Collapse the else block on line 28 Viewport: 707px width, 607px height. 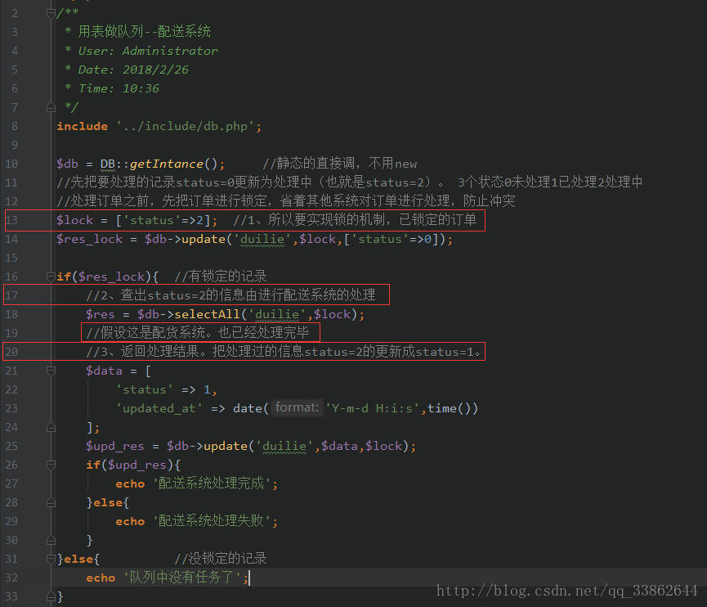coord(50,502)
